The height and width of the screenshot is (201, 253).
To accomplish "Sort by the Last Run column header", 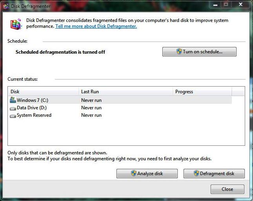I will tap(126, 92).
